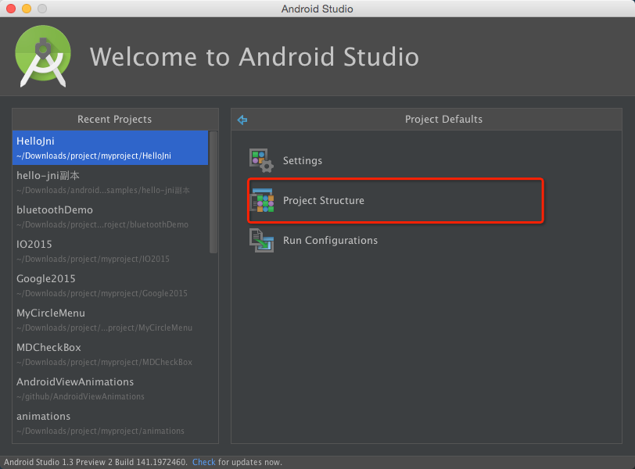Open the MDCheckBox recent project
This screenshot has height=469, width=635.
110,354
